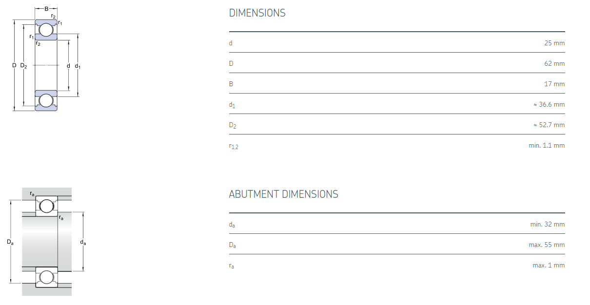The image size is (590, 305).
Task: Click the max. 55 mm abutment value
Action: (x=547, y=245)
